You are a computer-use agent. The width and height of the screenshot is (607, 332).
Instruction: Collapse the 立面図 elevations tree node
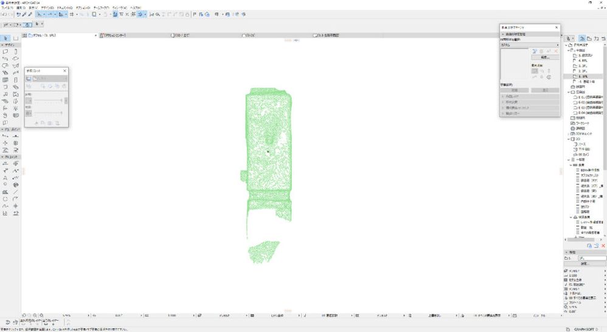tap(569, 92)
